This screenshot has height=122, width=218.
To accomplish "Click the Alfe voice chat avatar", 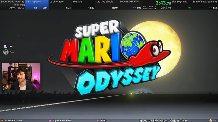I will point(6,46).
